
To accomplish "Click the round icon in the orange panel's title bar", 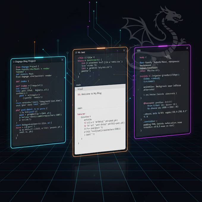I will pyautogui.click(x=76, y=53).
